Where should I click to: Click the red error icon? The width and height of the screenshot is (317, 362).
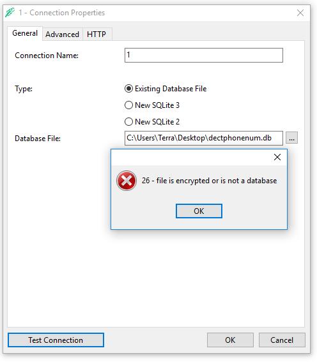pyautogui.click(x=127, y=181)
